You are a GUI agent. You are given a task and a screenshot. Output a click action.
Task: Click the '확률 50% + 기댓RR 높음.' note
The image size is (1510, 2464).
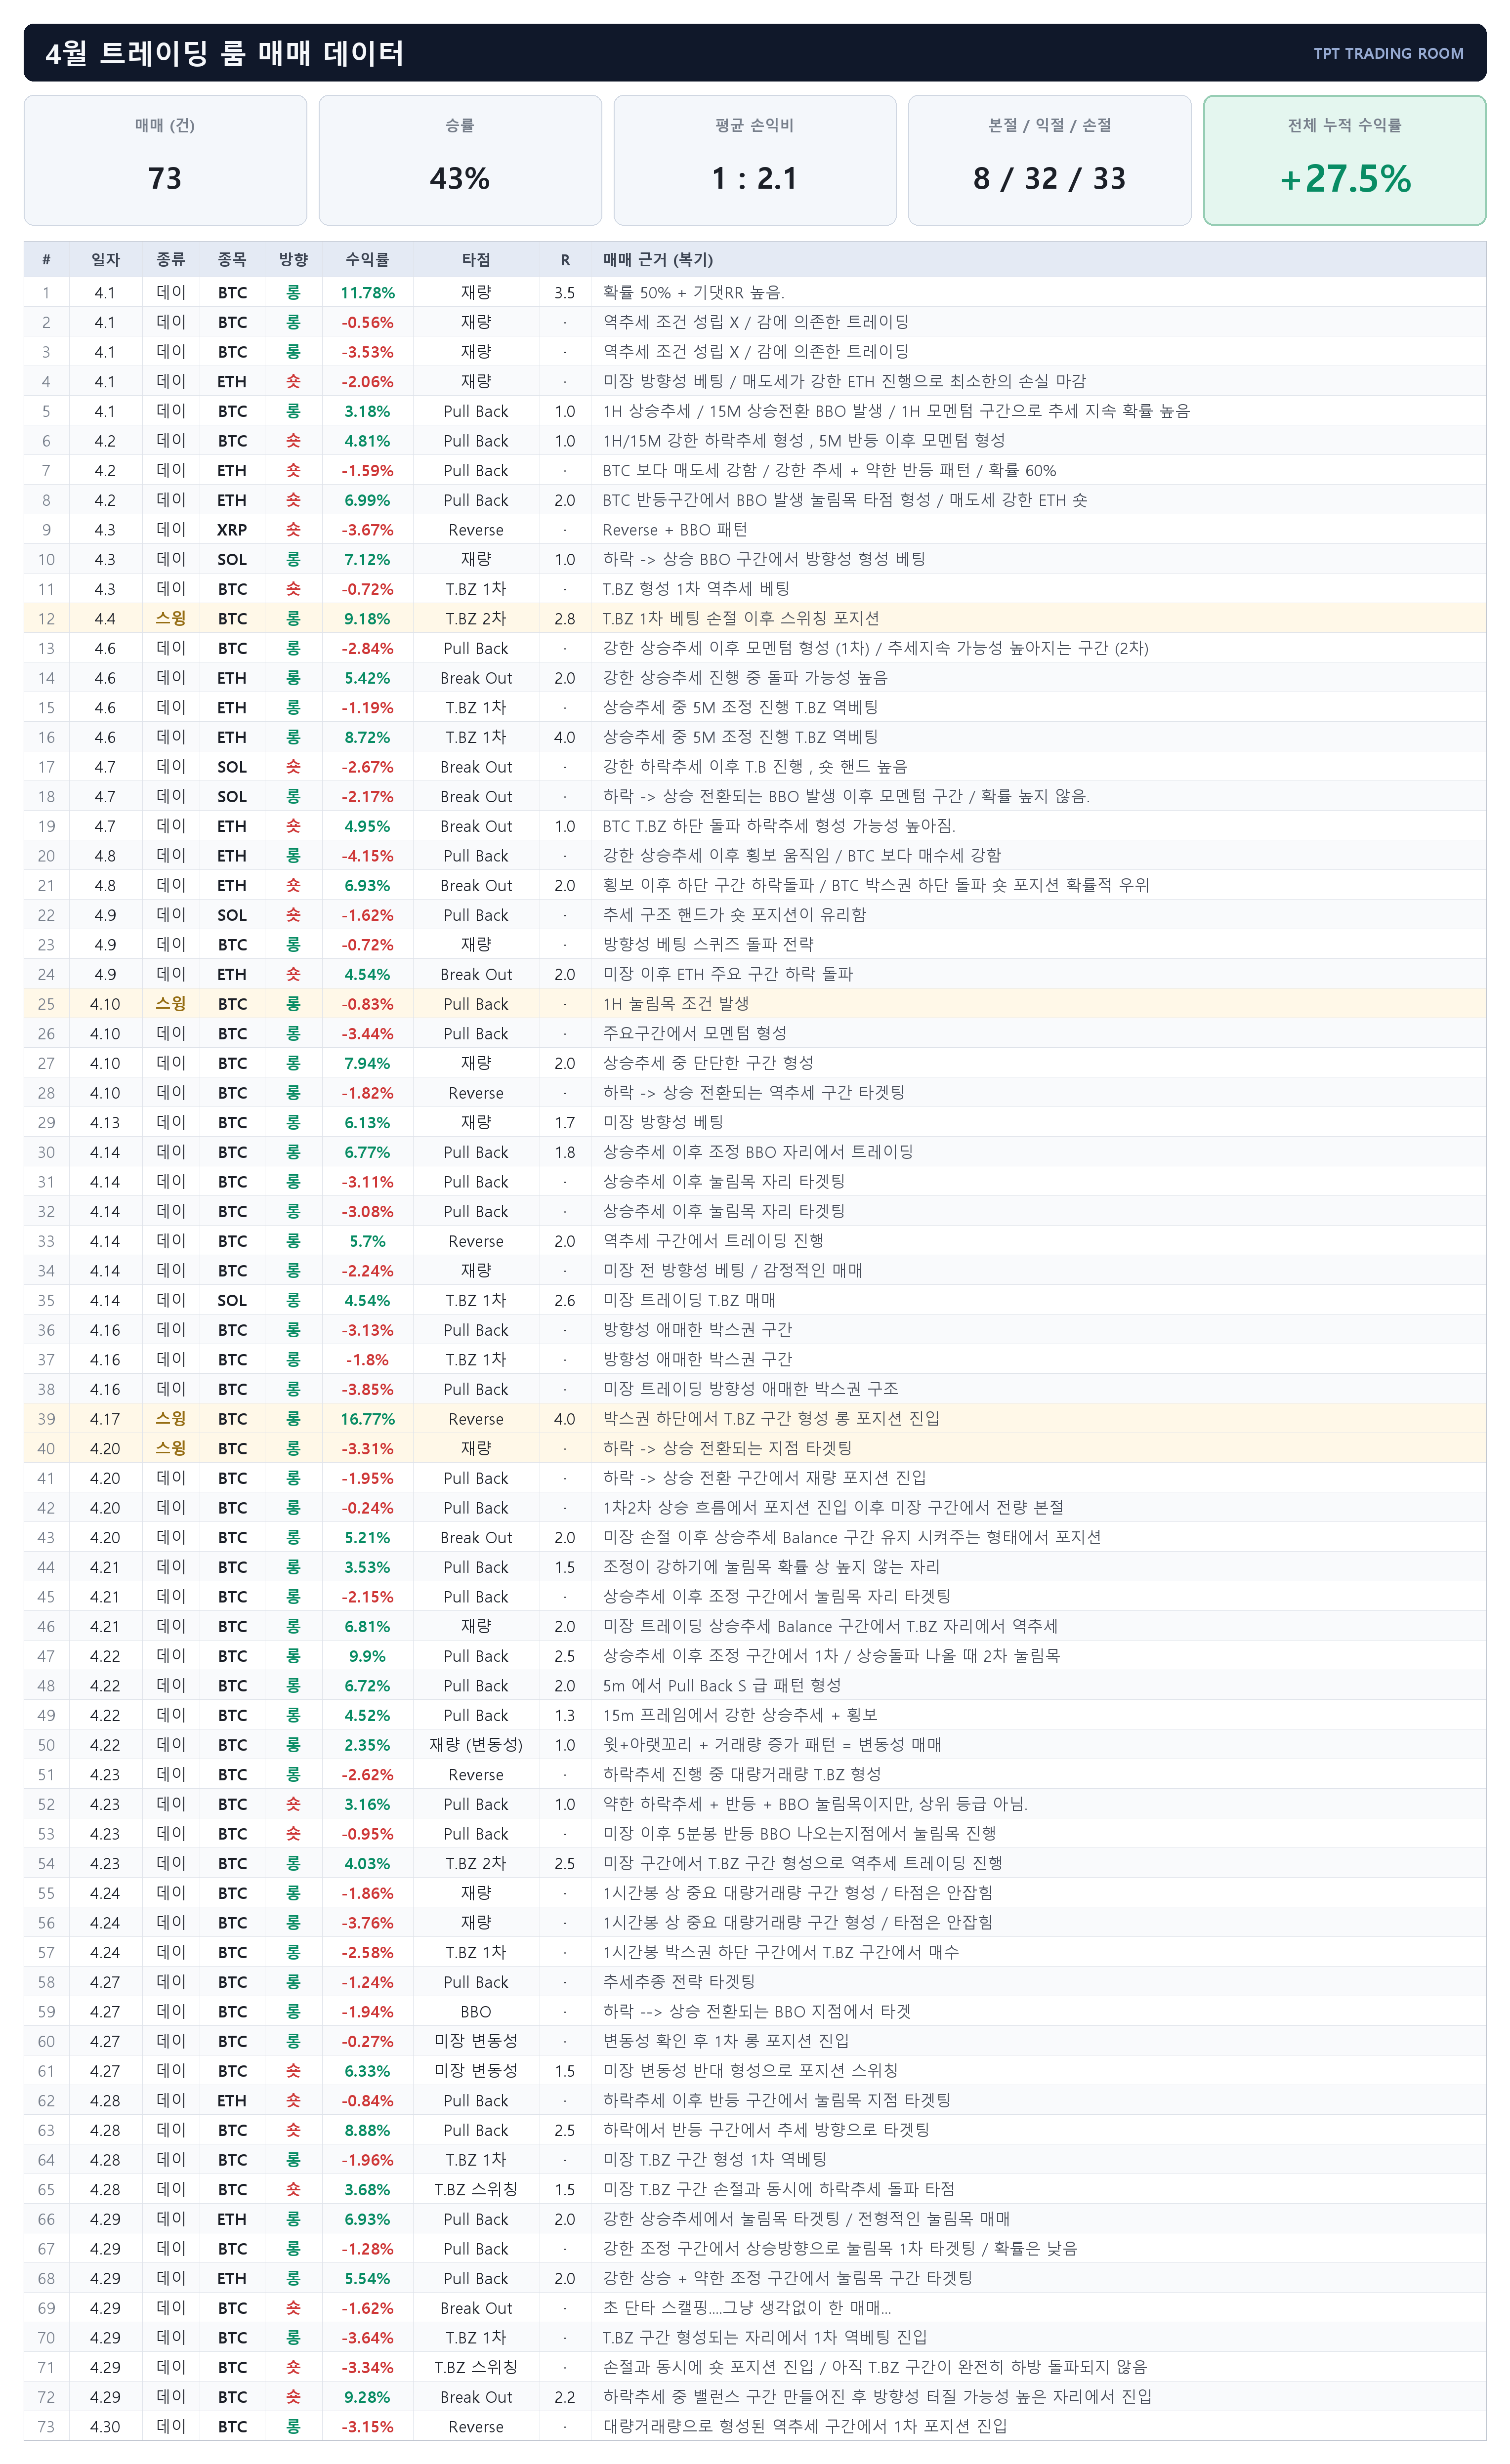click(694, 293)
